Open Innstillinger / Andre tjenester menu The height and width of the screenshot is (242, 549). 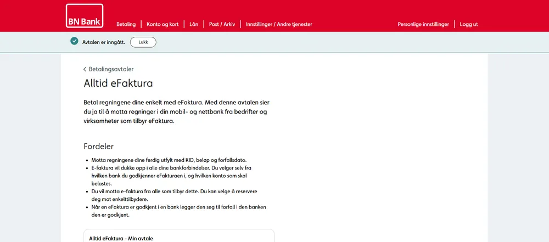[279, 24]
